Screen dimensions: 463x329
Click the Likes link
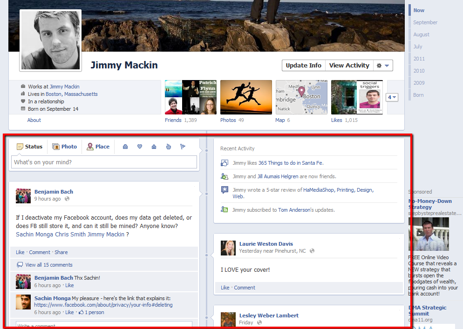point(337,120)
